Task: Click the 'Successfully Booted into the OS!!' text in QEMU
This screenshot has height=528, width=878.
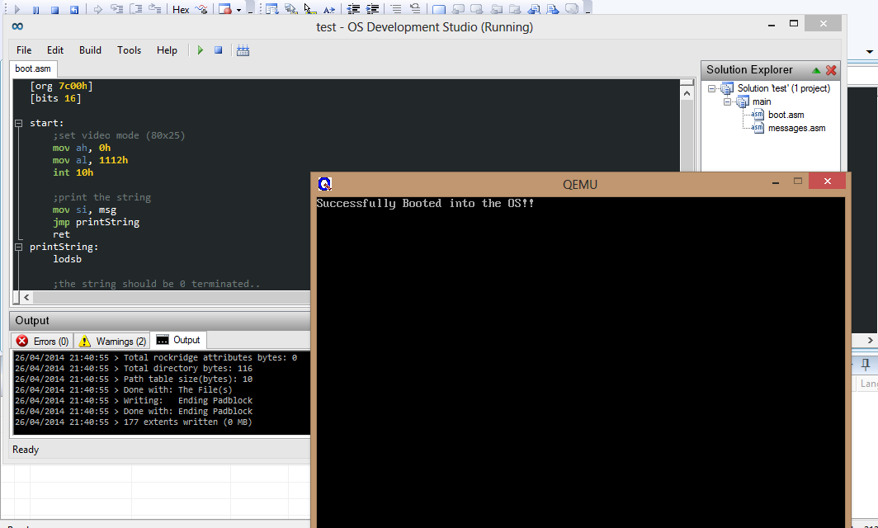Action: pos(425,203)
